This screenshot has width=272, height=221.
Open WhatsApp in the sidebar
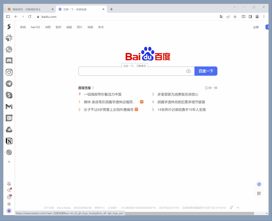9,49
